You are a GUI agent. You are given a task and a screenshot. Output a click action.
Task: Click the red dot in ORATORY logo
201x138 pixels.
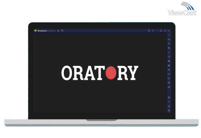pos(111,73)
